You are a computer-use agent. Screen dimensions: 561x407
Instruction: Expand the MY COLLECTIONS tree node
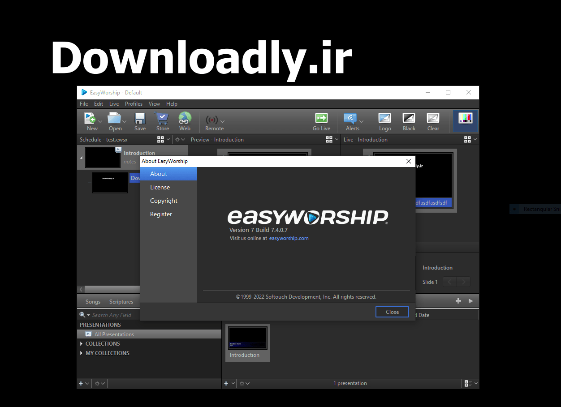click(x=81, y=353)
